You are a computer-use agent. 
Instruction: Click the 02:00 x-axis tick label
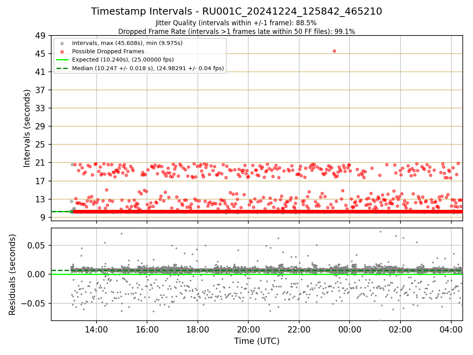400,329
